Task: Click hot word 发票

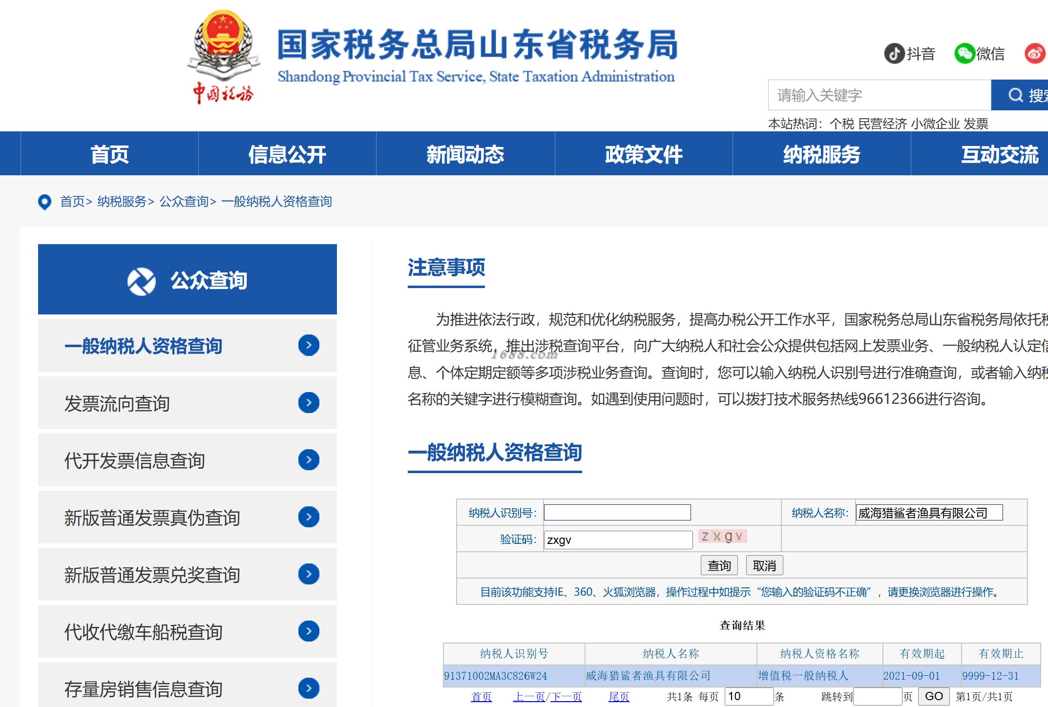Action: point(976,124)
